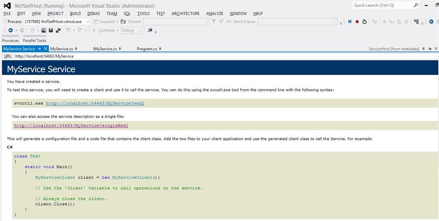
Task: Open the WINDOW menu
Action: point(238,13)
